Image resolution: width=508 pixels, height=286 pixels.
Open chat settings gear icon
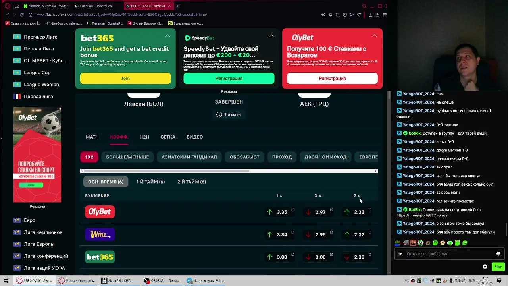coord(485,267)
